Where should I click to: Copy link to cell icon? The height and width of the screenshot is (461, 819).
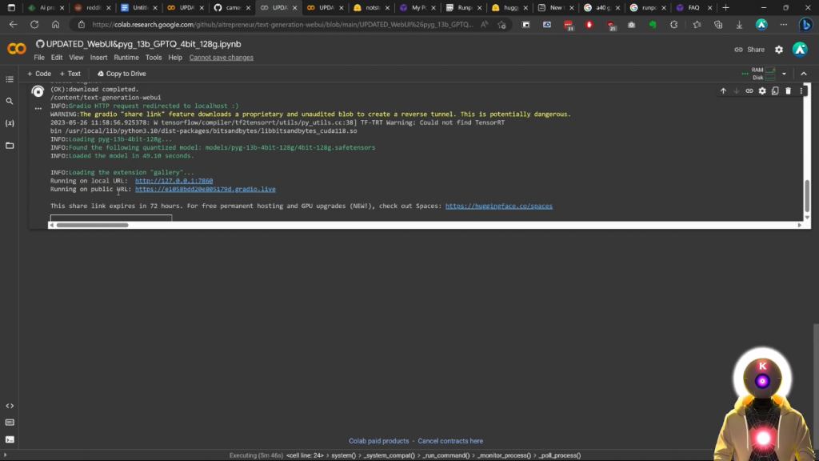[x=749, y=91]
